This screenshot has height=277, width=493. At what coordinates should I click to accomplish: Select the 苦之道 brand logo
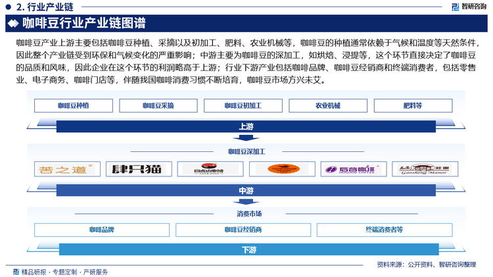pyautogui.click(x=67, y=169)
